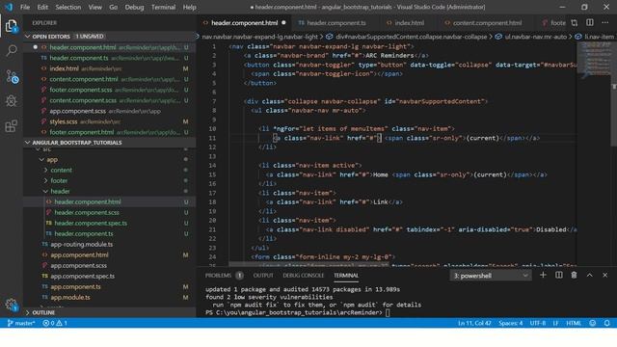
Task: Open the File menu
Action: 25,7
